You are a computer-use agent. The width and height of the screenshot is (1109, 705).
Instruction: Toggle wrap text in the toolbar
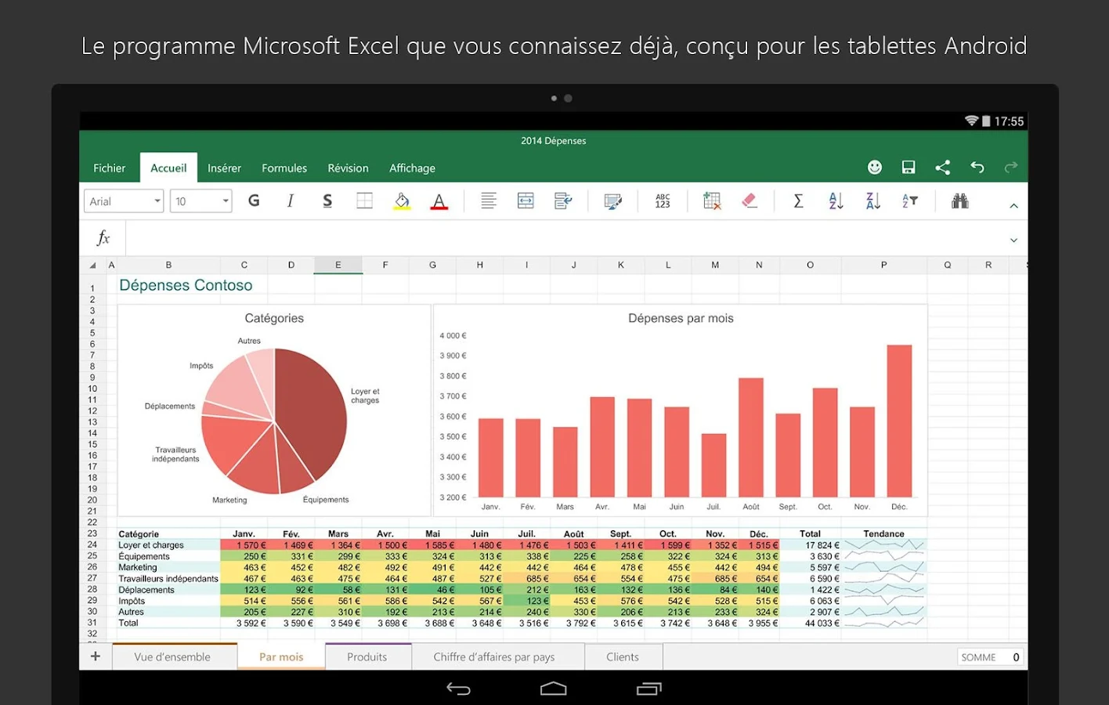(563, 201)
